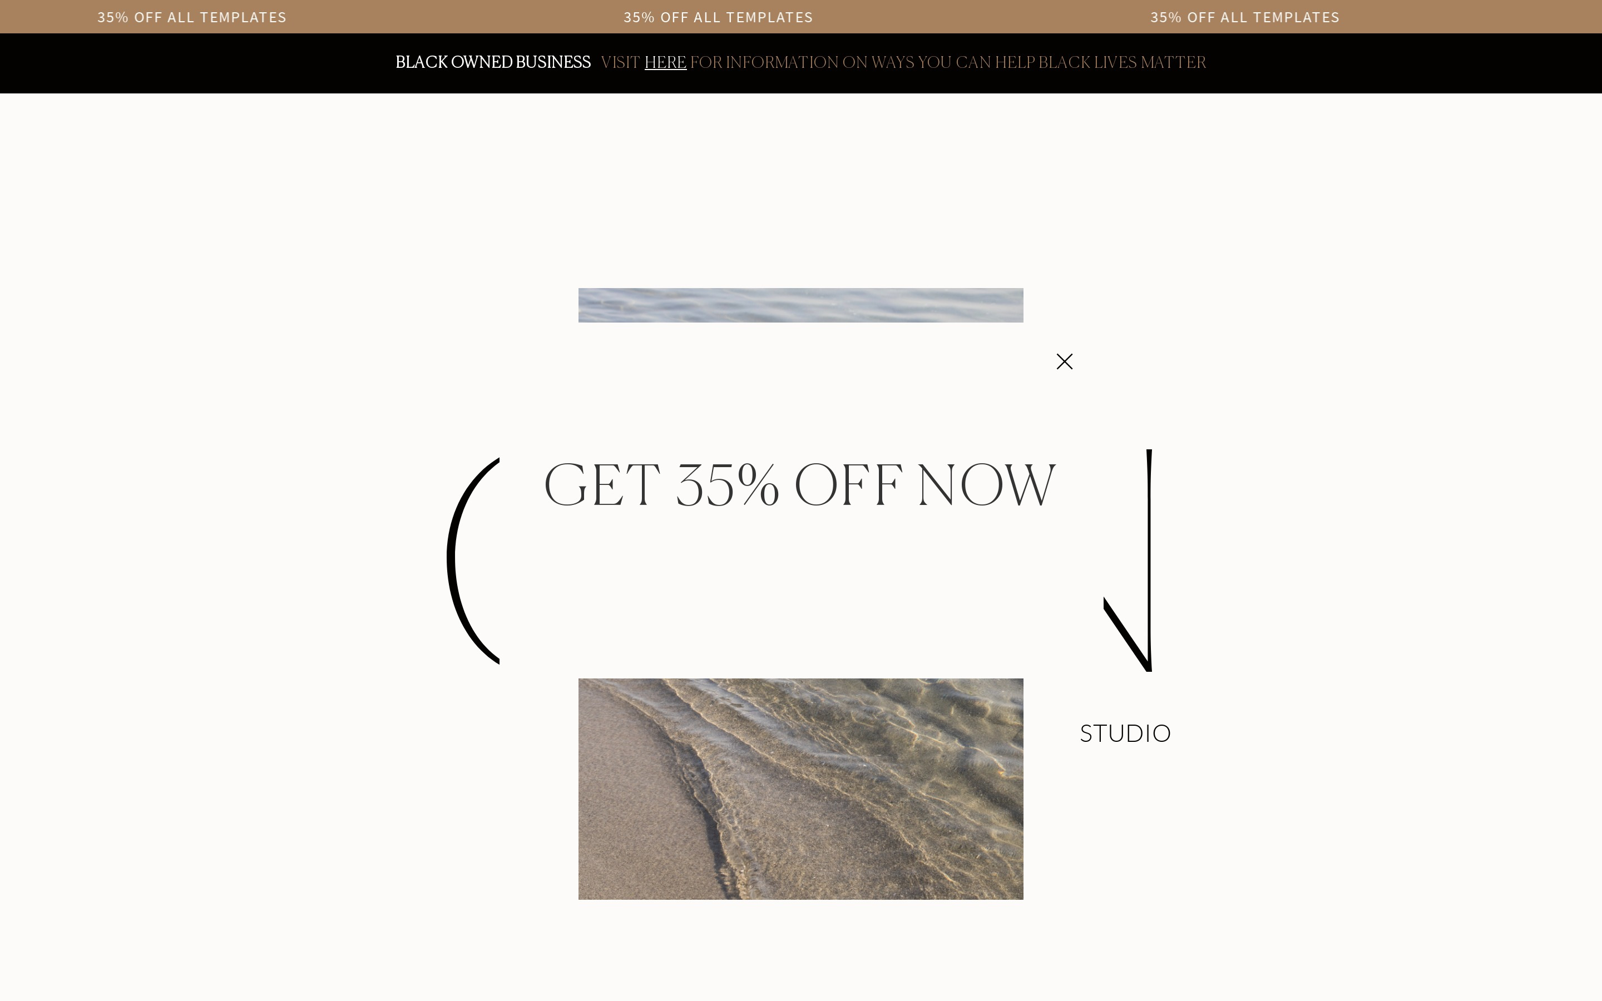Click the leftmost 35% OFF ALL TEMPLATES banner text
The height and width of the screenshot is (1001, 1602).
(x=192, y=17)
